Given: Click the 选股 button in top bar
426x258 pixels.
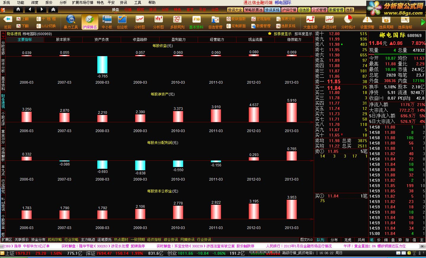Looking at the screenshot, I should pos(350,10).
